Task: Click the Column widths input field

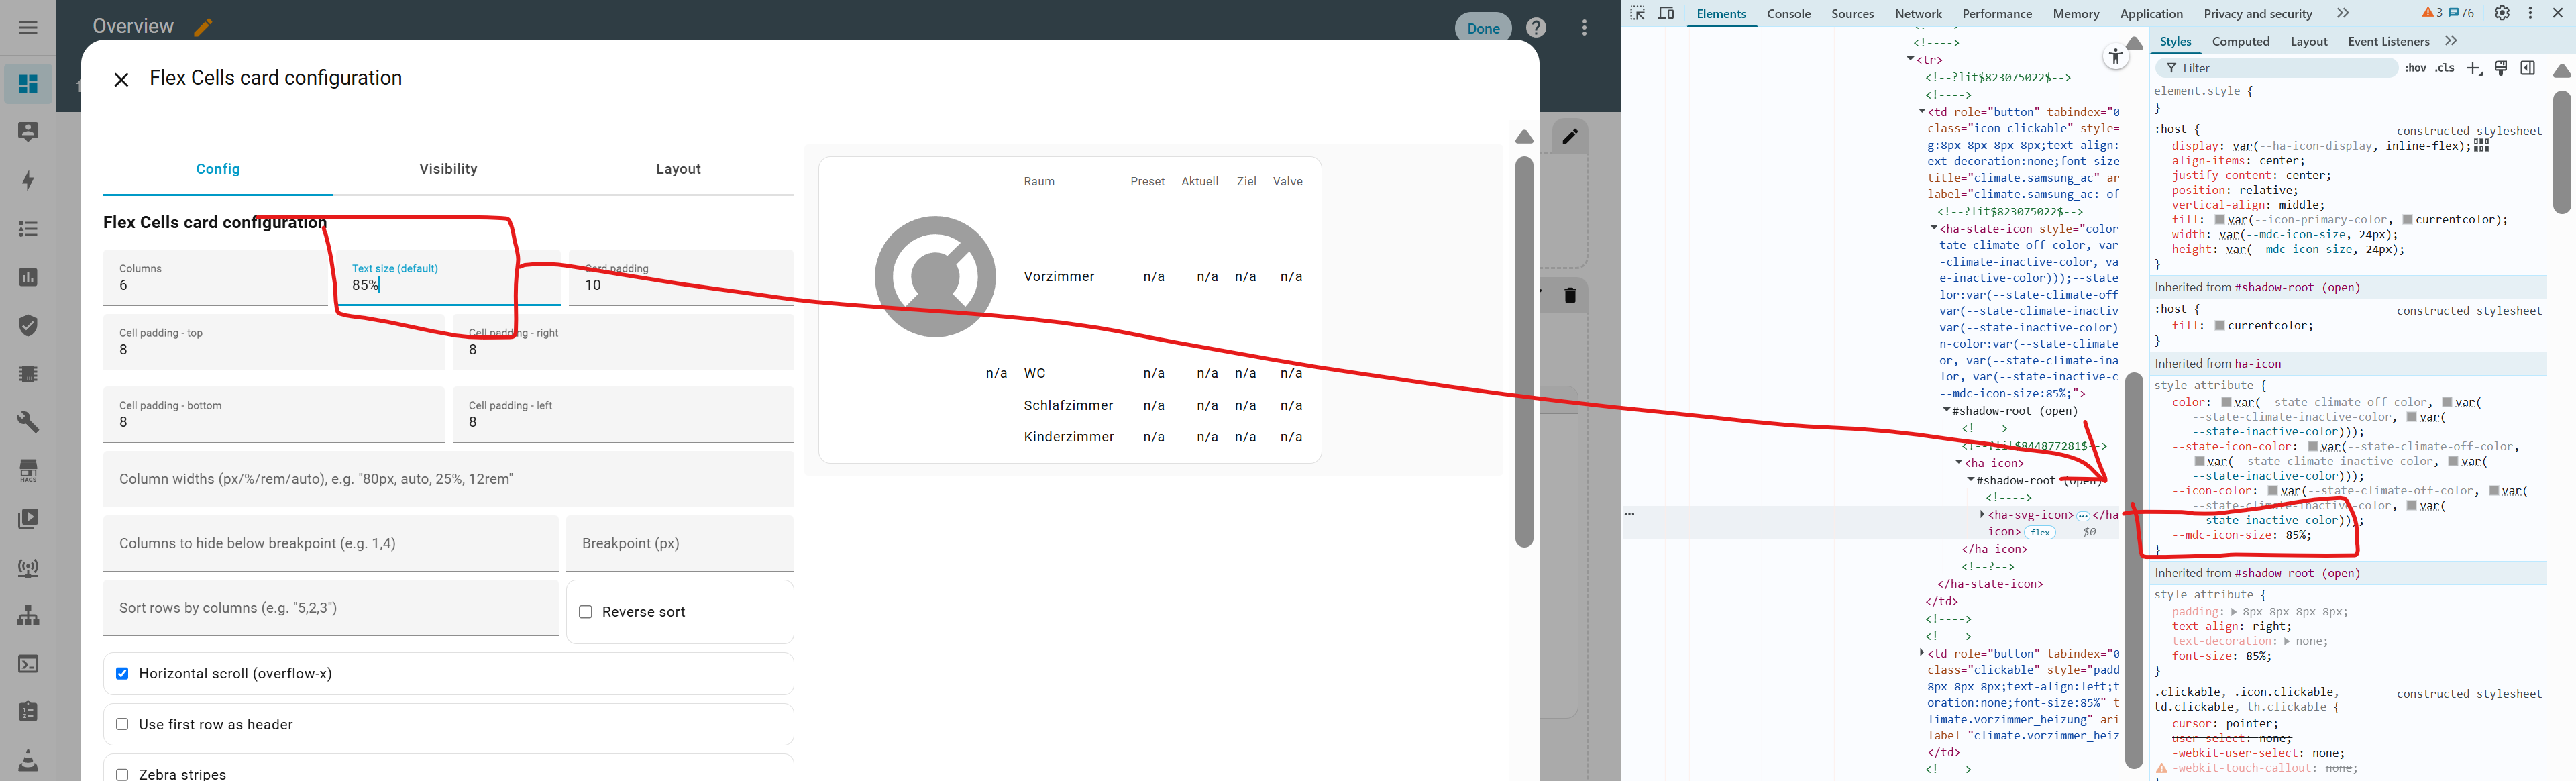Action: (448, 479)
